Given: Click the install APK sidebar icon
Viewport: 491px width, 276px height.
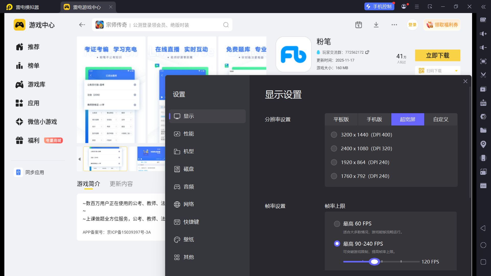Looking at the screenshot, I should click(483, 103).
